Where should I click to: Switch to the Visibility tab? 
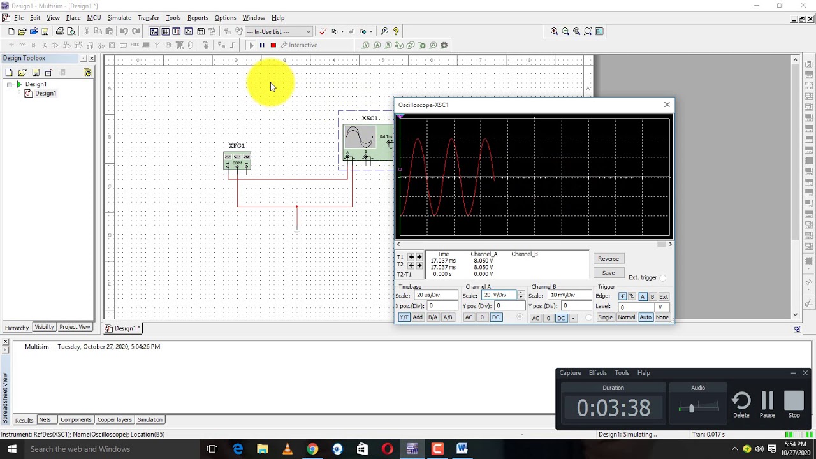[x=44, y=327]
